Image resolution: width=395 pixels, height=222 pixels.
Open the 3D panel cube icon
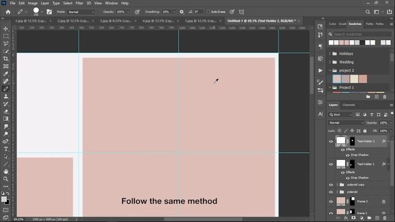click(x=320, y=59)
